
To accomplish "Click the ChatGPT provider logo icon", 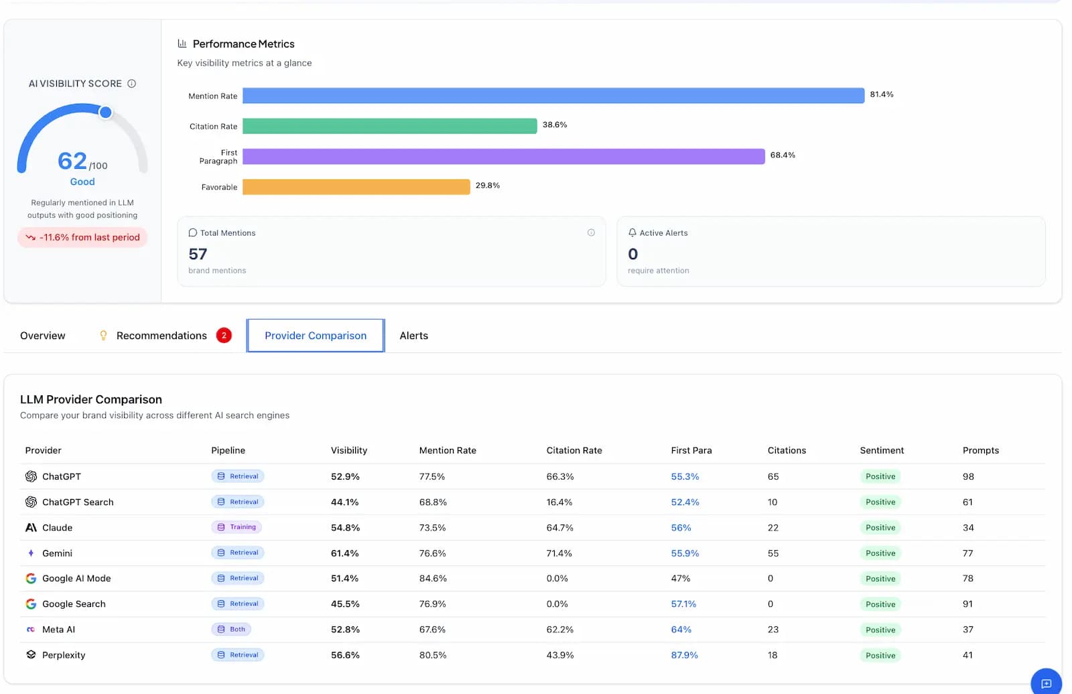I will tap(31, 476).
